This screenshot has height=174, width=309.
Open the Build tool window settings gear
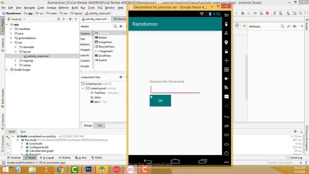coord(295,131)
